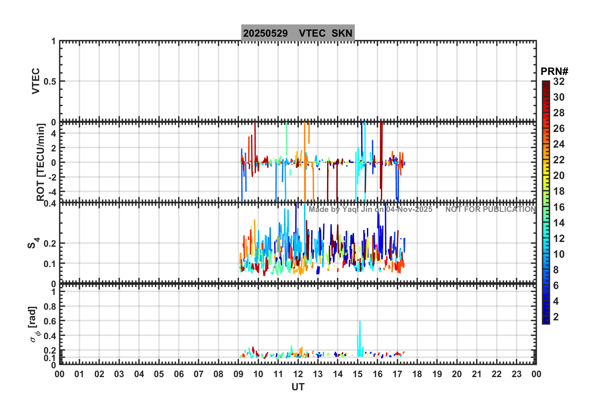Click x-axis tick label '19'
Screen dimensions: 596x405
coord(437,374)
